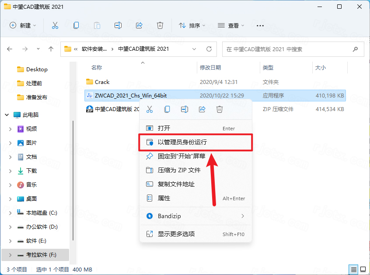Choose 压缩为 ZIP 文件 option
Screen dimensions: 370x275
(x=179, y=170)
